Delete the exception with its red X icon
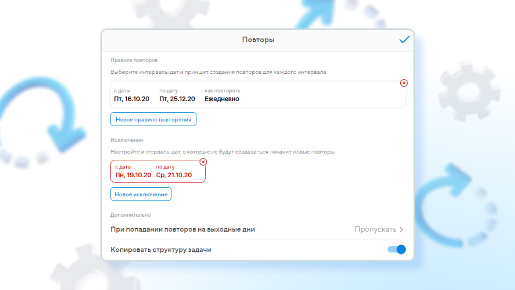Viewport: 515px width, 290px height. (203, 162)
